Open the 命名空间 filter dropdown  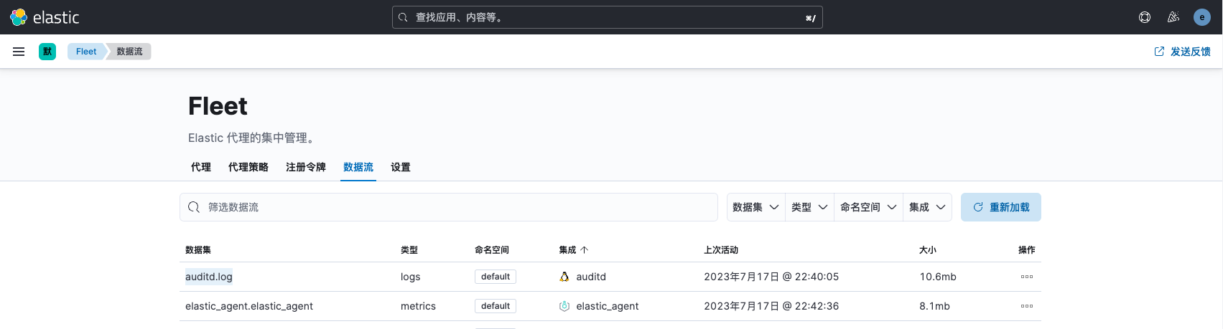[868, 207]
